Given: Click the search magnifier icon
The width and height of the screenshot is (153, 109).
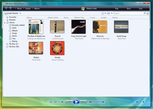Looking at the screenshot, I should pyautogui.click(x=145, y=13).
